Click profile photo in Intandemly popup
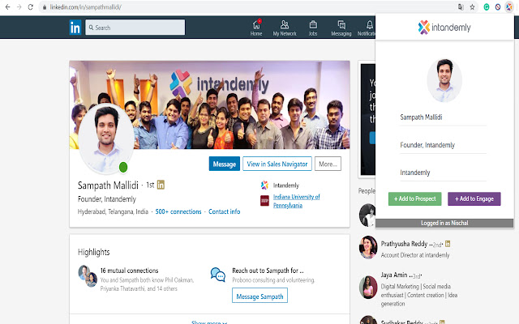This screenshot has width=519, height=324. click(444, 80)
